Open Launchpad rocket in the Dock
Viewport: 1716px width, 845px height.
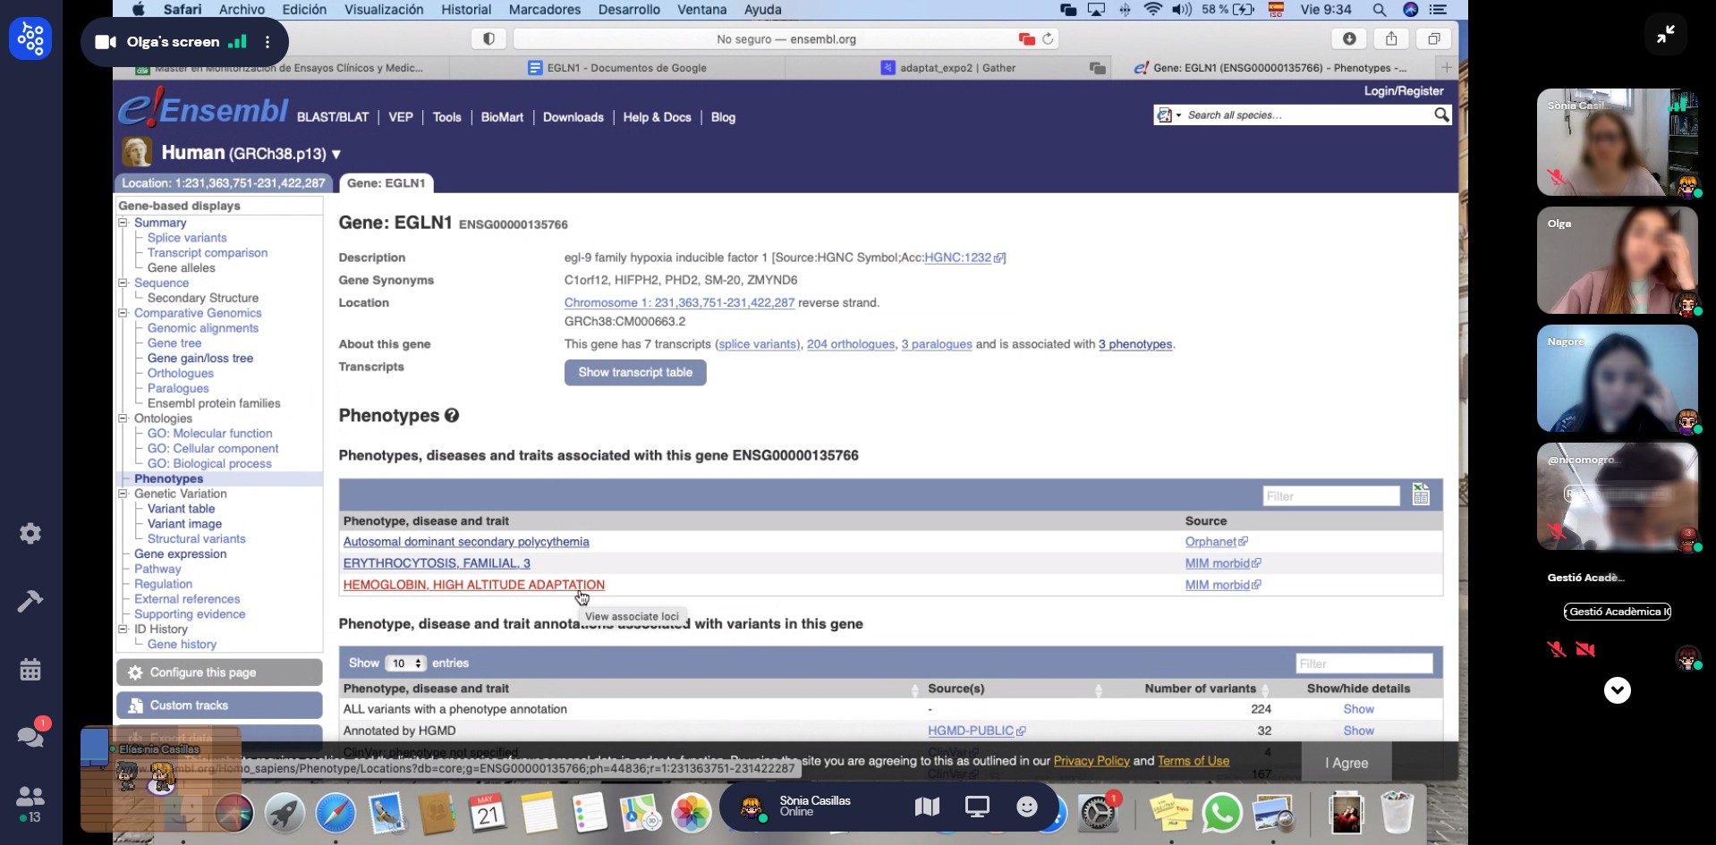pyautogui.click(x=285, y=814)
